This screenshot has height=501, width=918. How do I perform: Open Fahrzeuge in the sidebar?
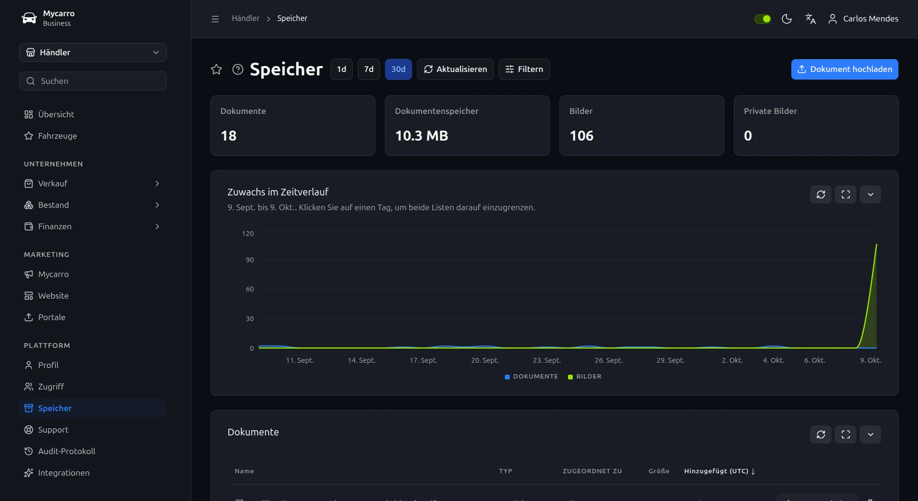click(93, 136)
